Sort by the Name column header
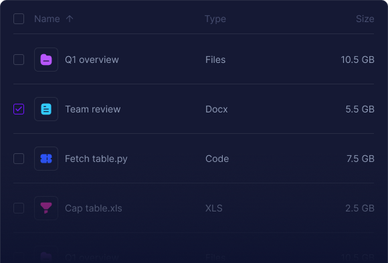 coord(47,19)
